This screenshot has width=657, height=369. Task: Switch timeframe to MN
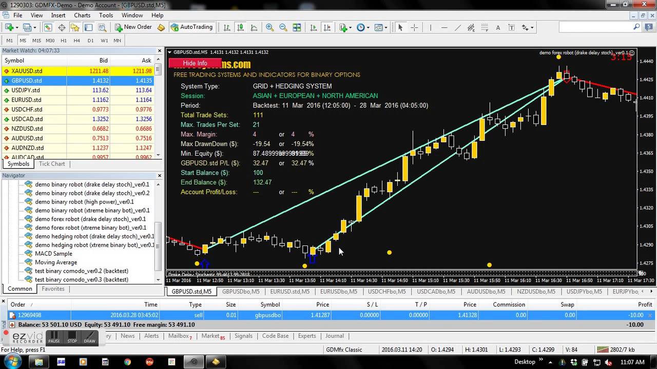point(118,40)
